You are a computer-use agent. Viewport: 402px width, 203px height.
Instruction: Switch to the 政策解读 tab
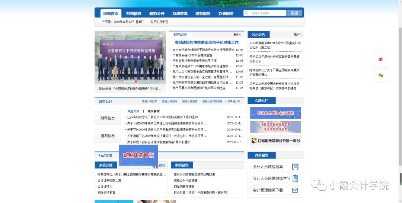point(154,111)
